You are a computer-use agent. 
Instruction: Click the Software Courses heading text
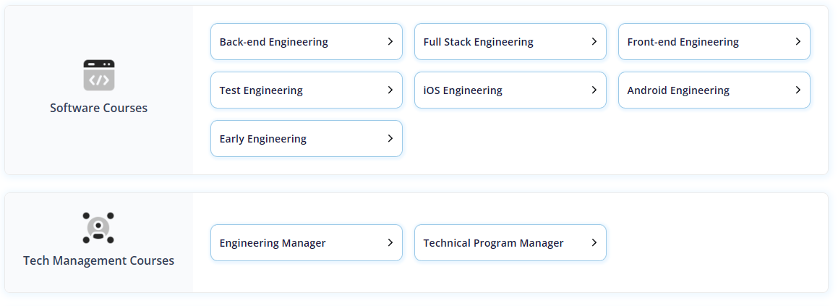[x=99, y=108]
